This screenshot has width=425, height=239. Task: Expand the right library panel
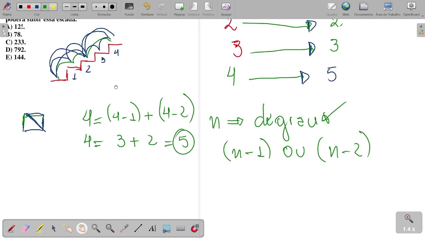point(421,30)
